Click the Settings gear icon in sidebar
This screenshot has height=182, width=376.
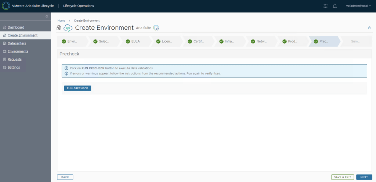(x=4, y=68)
